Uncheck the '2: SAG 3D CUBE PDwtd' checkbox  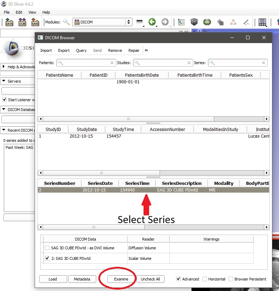(47, 258)
